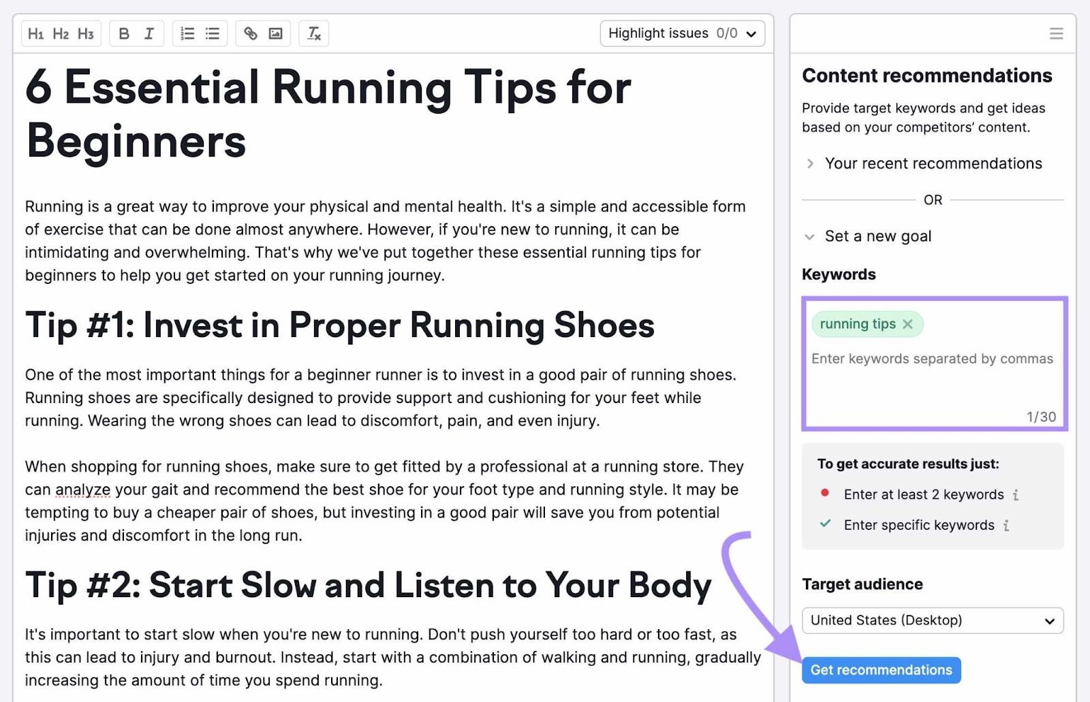Insert a numbered list
Screen dimensions: 1090x702
click(x=187, y=33)
